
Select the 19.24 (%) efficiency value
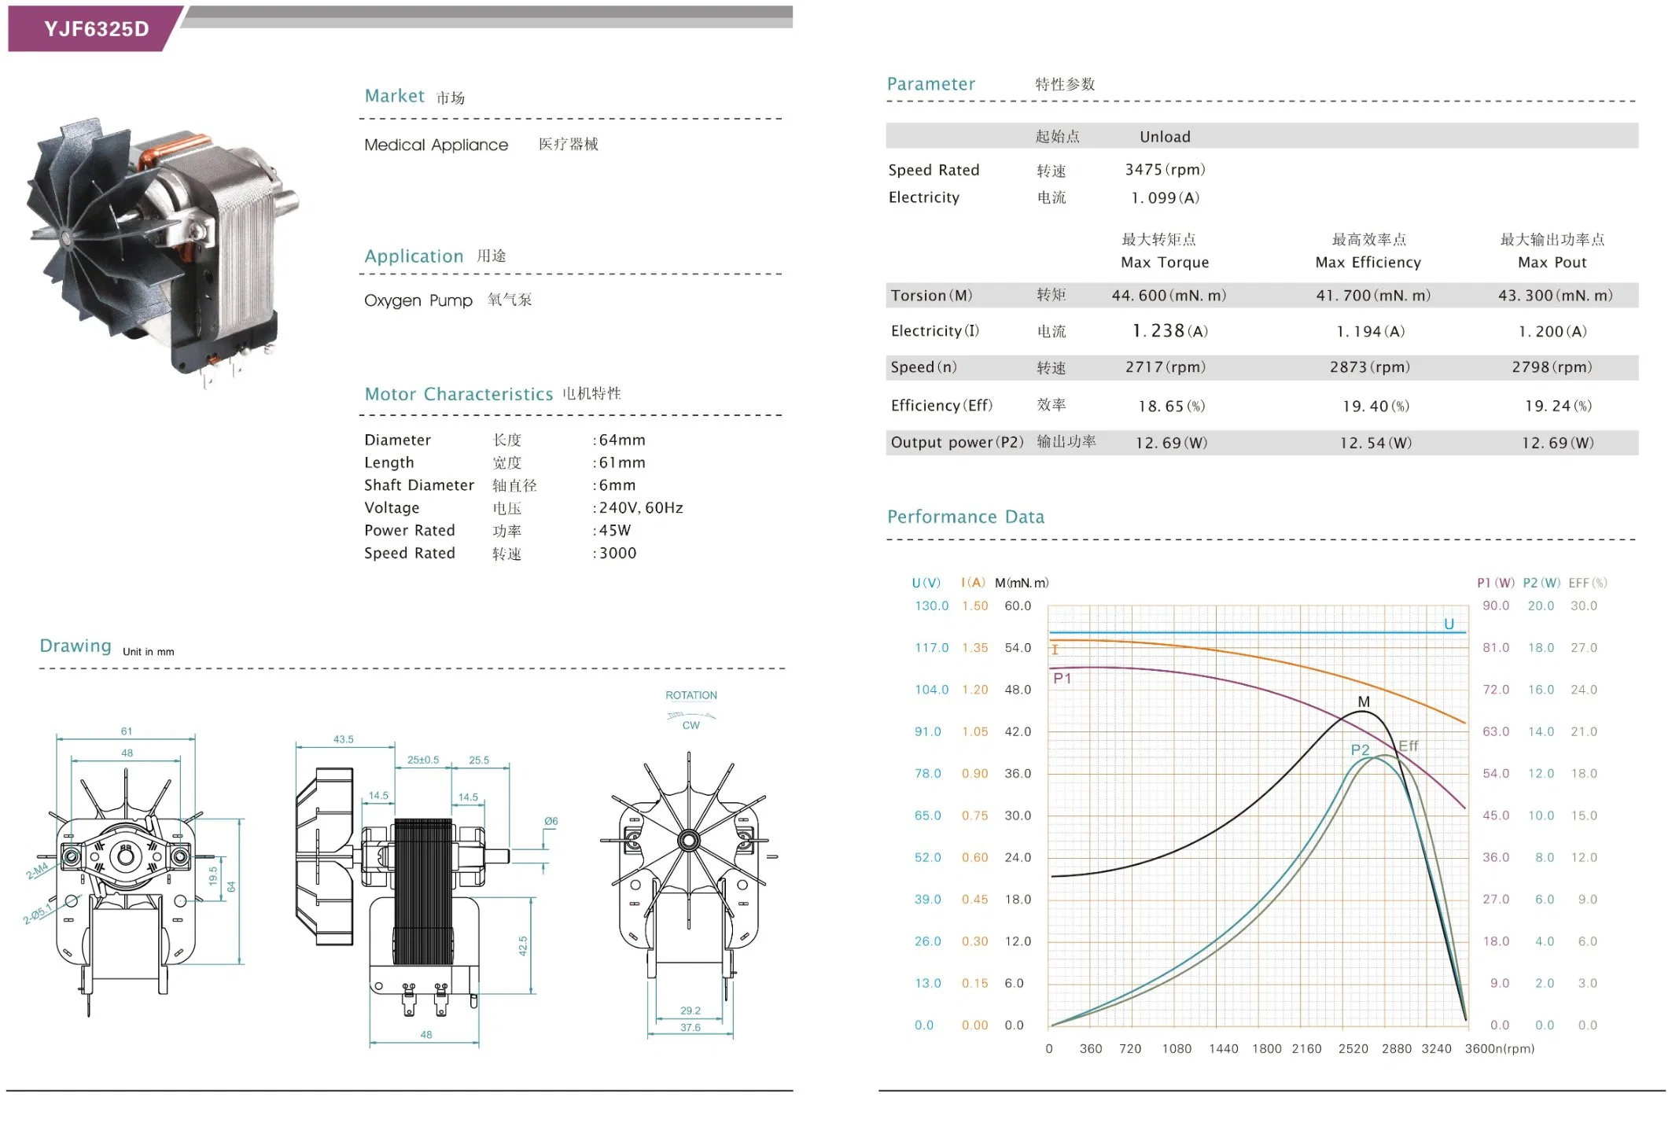pyautogui.click(x=1558, y=407)
